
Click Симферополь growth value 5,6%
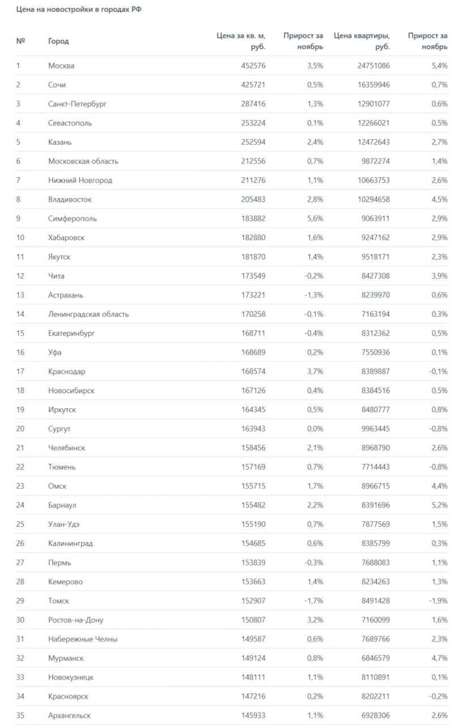coord(314,219)
